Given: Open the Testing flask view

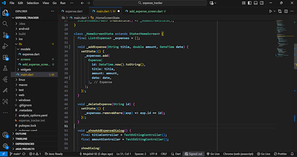Looking at the screenshot, I should click(5, 68).
